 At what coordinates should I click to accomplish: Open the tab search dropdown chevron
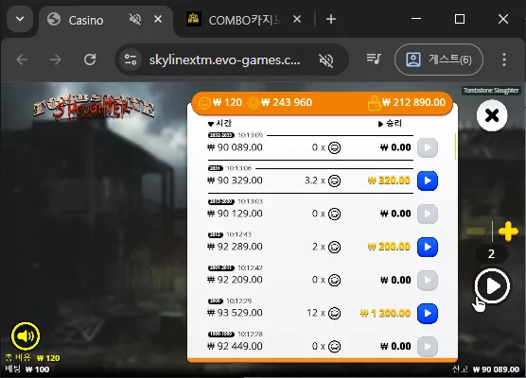coord(20,19)
